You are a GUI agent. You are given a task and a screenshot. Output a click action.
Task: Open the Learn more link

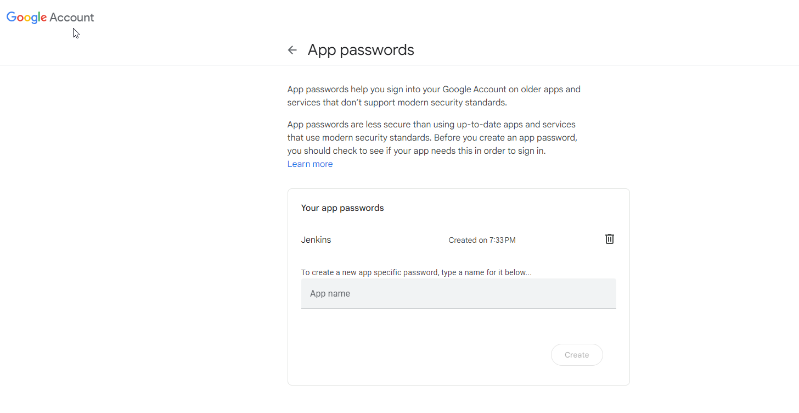tap(310, 164)
